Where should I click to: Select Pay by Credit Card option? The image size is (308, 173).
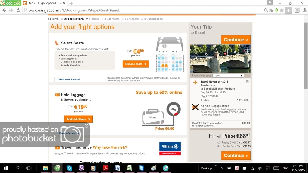[219, 142]
